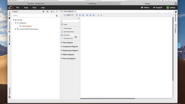Click the canvas vertical scrollbar
Image resolution: width=185 pixels, height=104 pixels.
tap(173, 49)
